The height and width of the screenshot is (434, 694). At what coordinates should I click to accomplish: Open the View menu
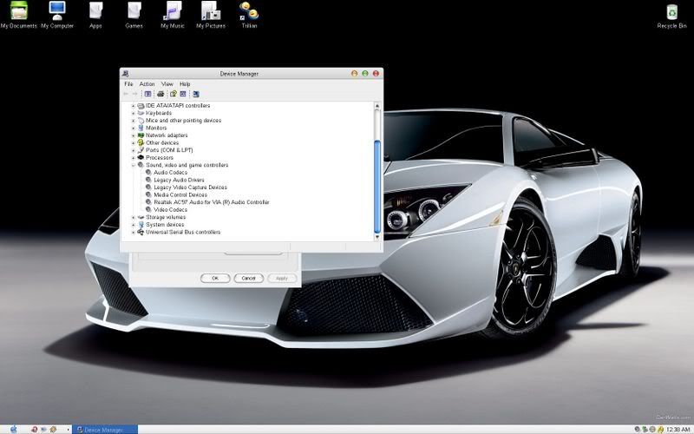pyautogui.click(x=167, y=84)
